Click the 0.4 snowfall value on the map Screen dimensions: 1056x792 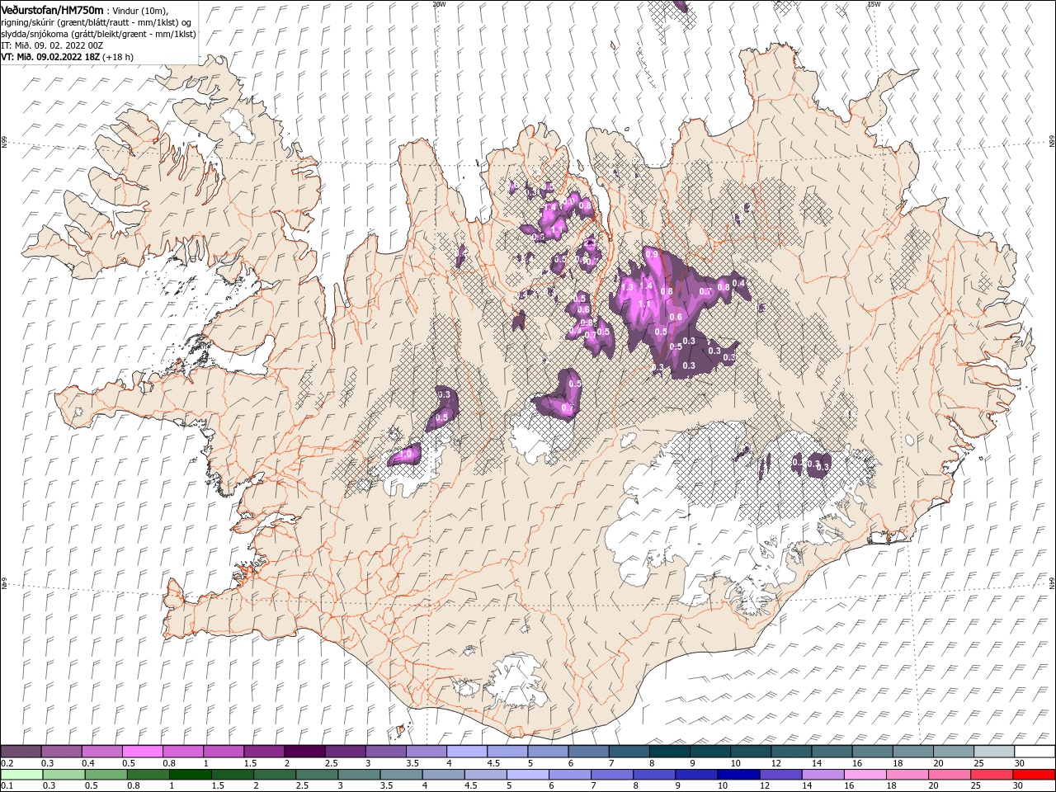point(739,283)
